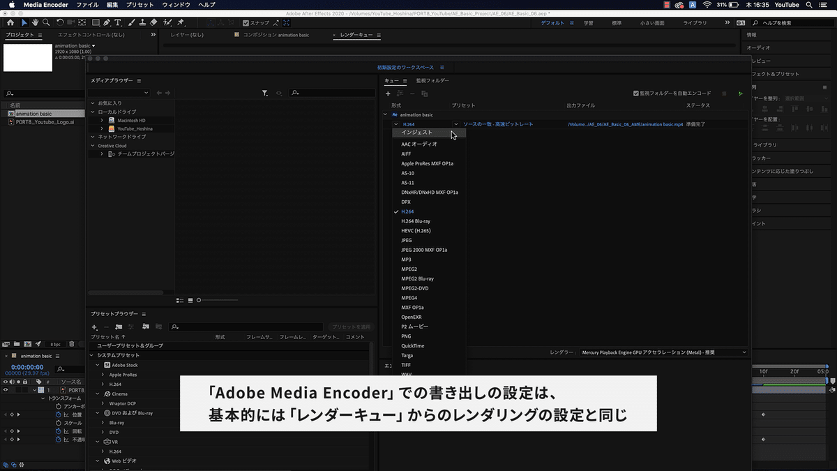Open the ファイル menu in menu bar
837x471 pixels.
pos(86,5)
